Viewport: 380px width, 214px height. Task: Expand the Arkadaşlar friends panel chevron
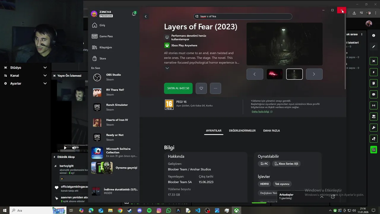click(x=322, y=196)
